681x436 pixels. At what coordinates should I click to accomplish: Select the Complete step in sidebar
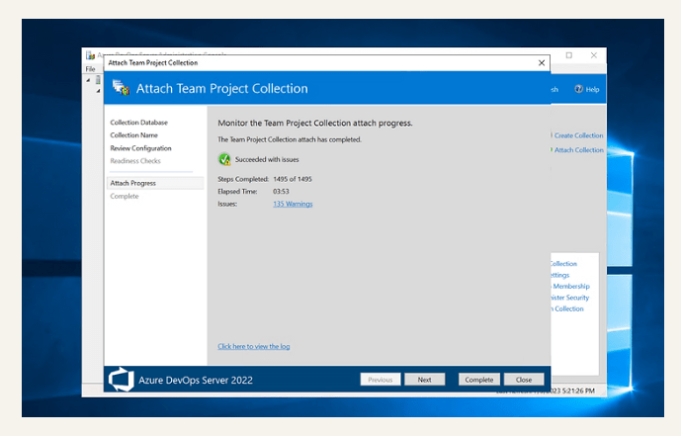tap(125, 196)
